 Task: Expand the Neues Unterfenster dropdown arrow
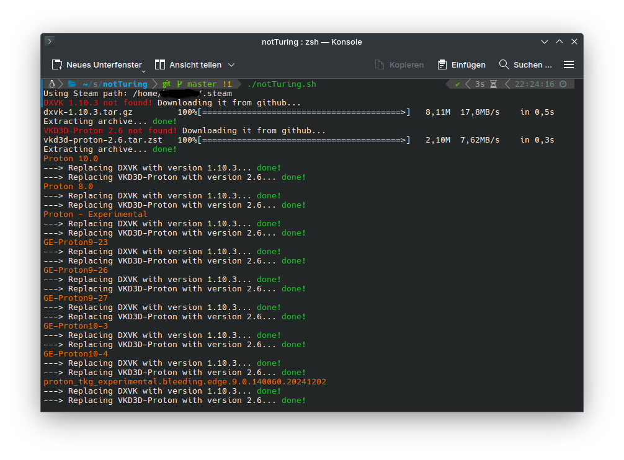(144, 71)
